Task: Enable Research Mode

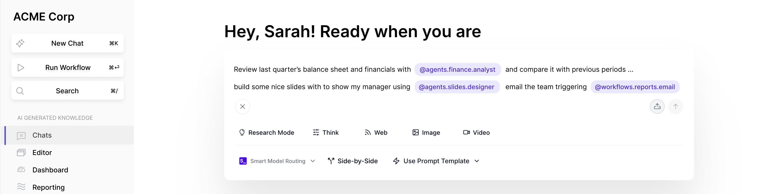Action: click(x=267, y=132)
